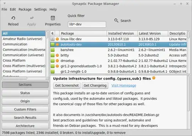Click installed version 3.13.0-67.110 cell
Image resolution: width=192 pixels, height=136 pixels.
point(118,39)
